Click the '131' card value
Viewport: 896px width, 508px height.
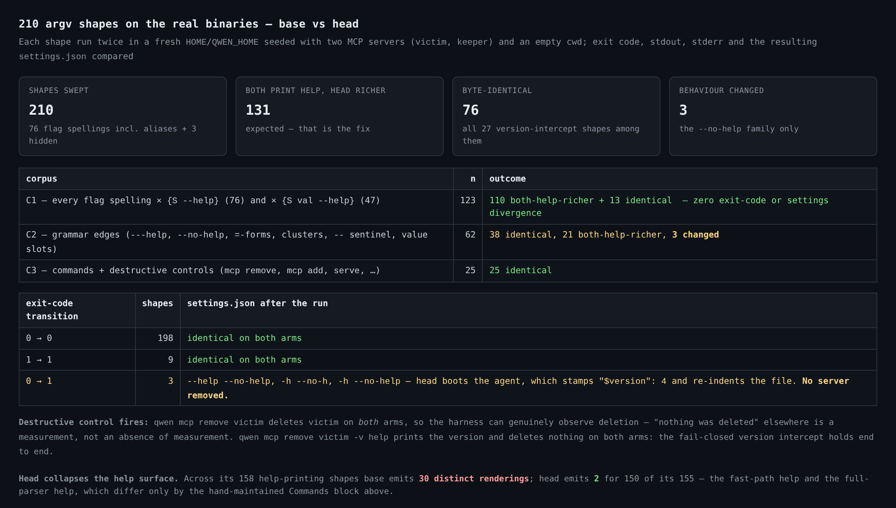tap(258, 110)
